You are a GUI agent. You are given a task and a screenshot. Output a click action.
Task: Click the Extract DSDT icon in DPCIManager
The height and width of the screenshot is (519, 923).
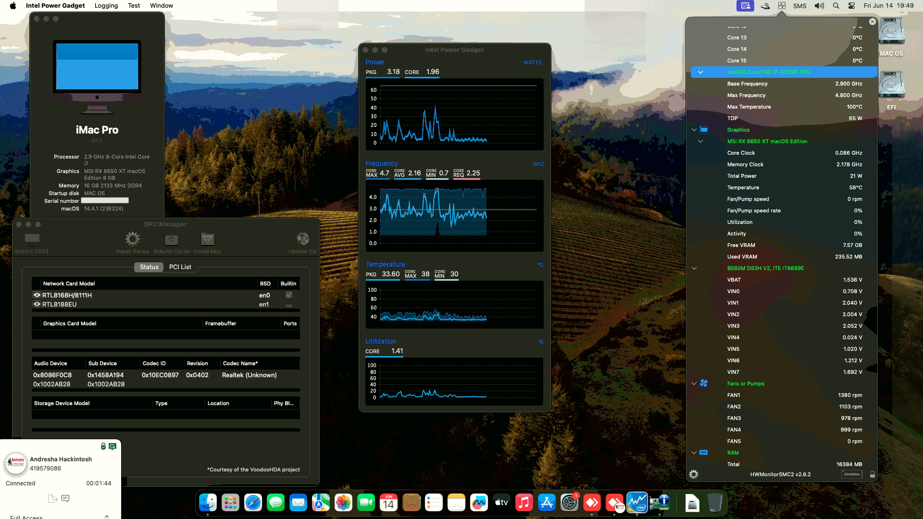coord(31,238)
